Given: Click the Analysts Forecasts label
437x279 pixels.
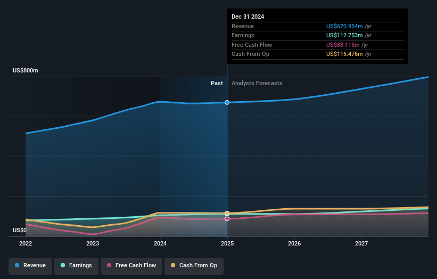Looking at the screenshot, I should [x=257, y=84].
